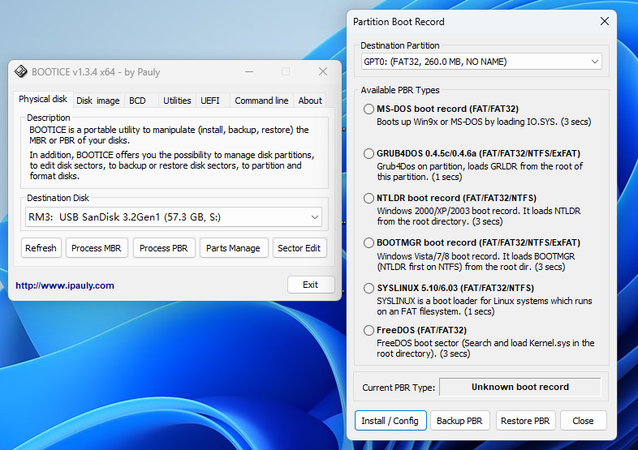Click the Process MBR button
Image resolution: width=638 pixels, height=450 pixels.
tap(97, 248)
